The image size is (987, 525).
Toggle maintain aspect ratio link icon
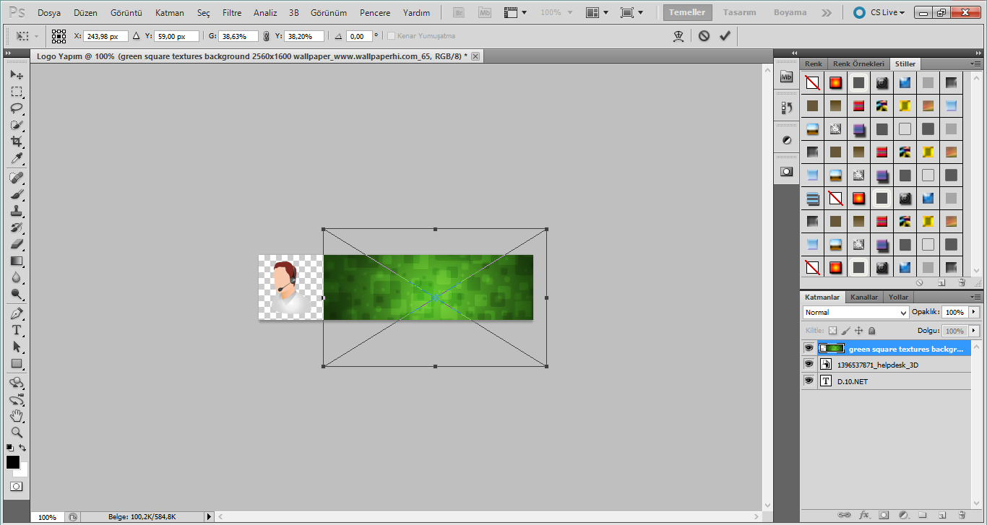click(266, 36)
